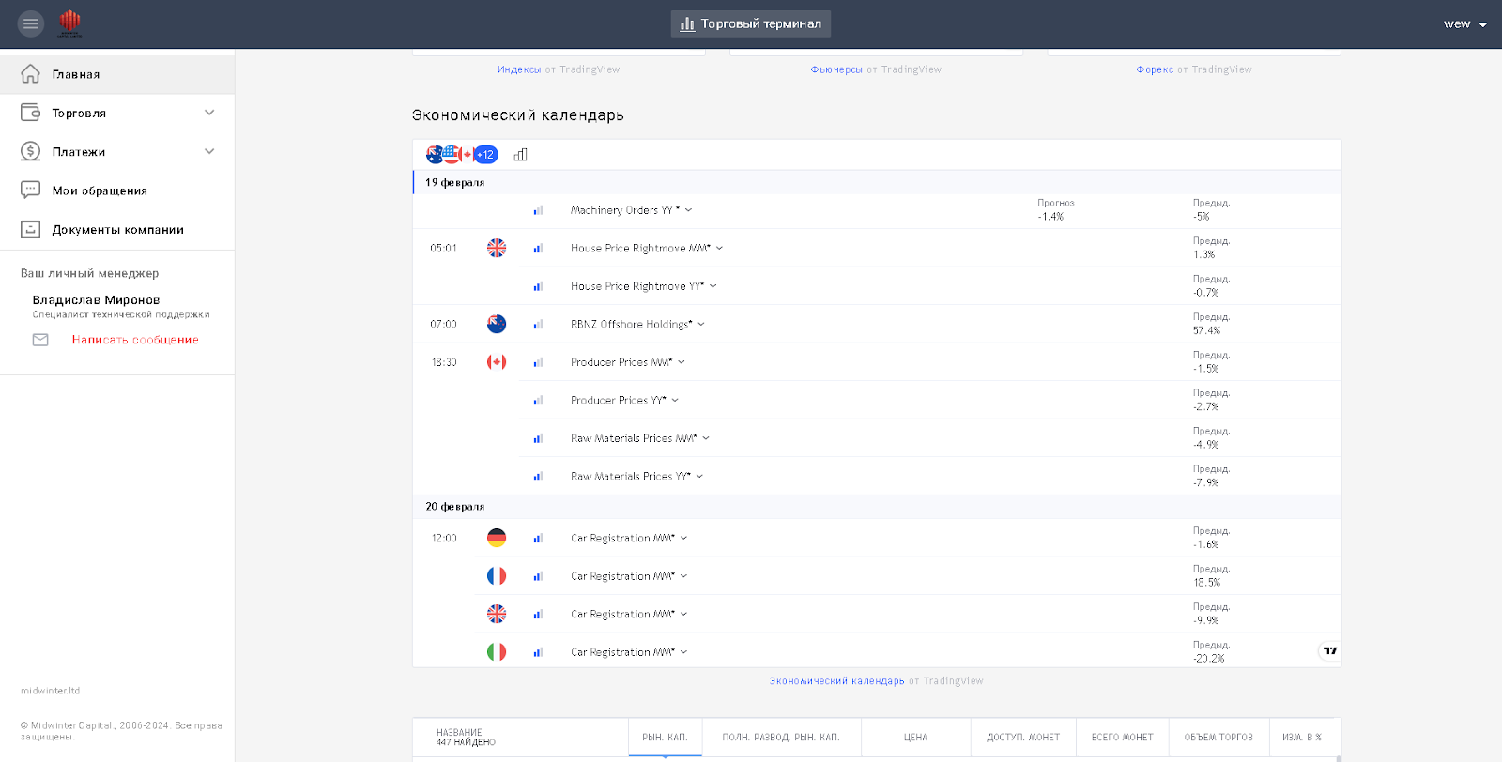
Task: Click the envelope icon near Написать сообщение
Action: point(40,340)
